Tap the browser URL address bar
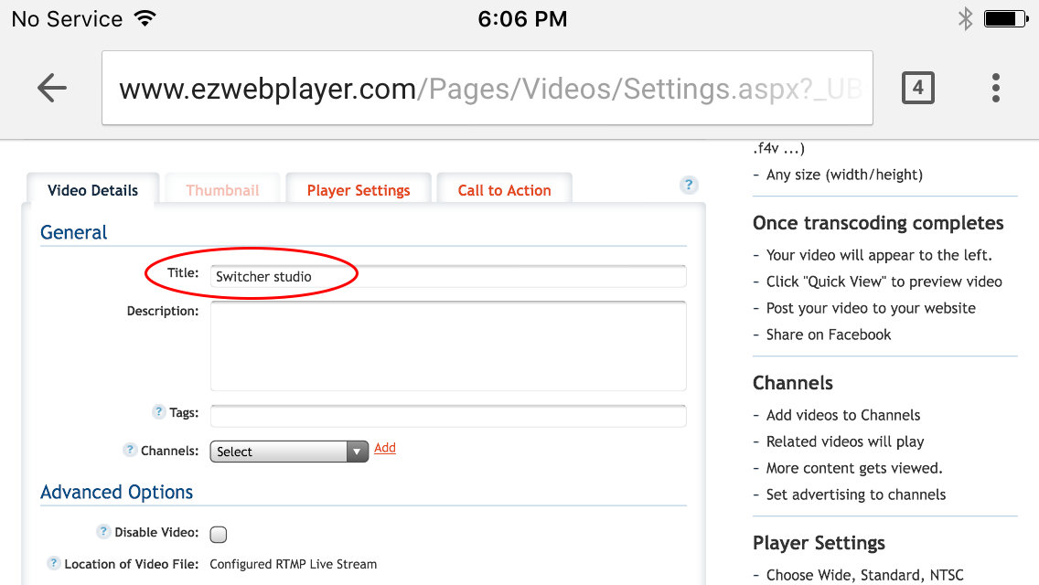Image resolution: width=1039 pixels, height=585 pixels. [487, 88]
